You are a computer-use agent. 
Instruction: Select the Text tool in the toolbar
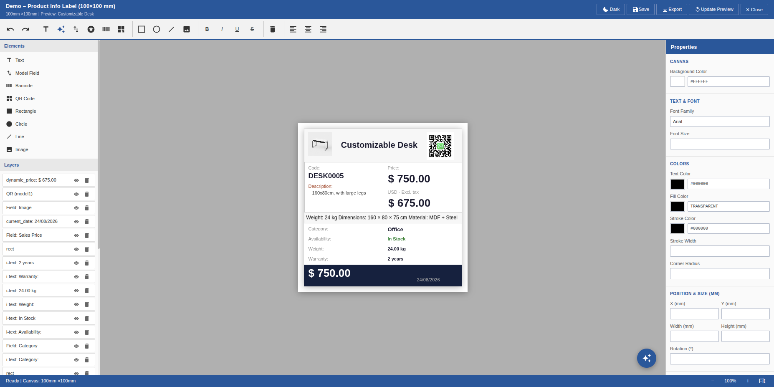coord(46,29)
